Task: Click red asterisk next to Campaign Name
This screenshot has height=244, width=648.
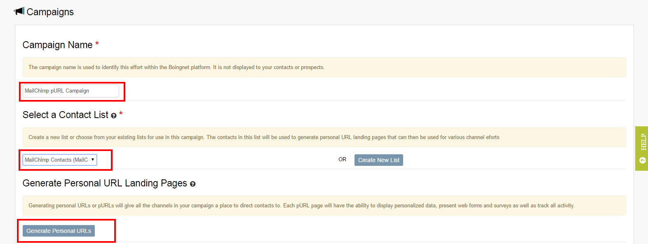Action: (97, 44)
